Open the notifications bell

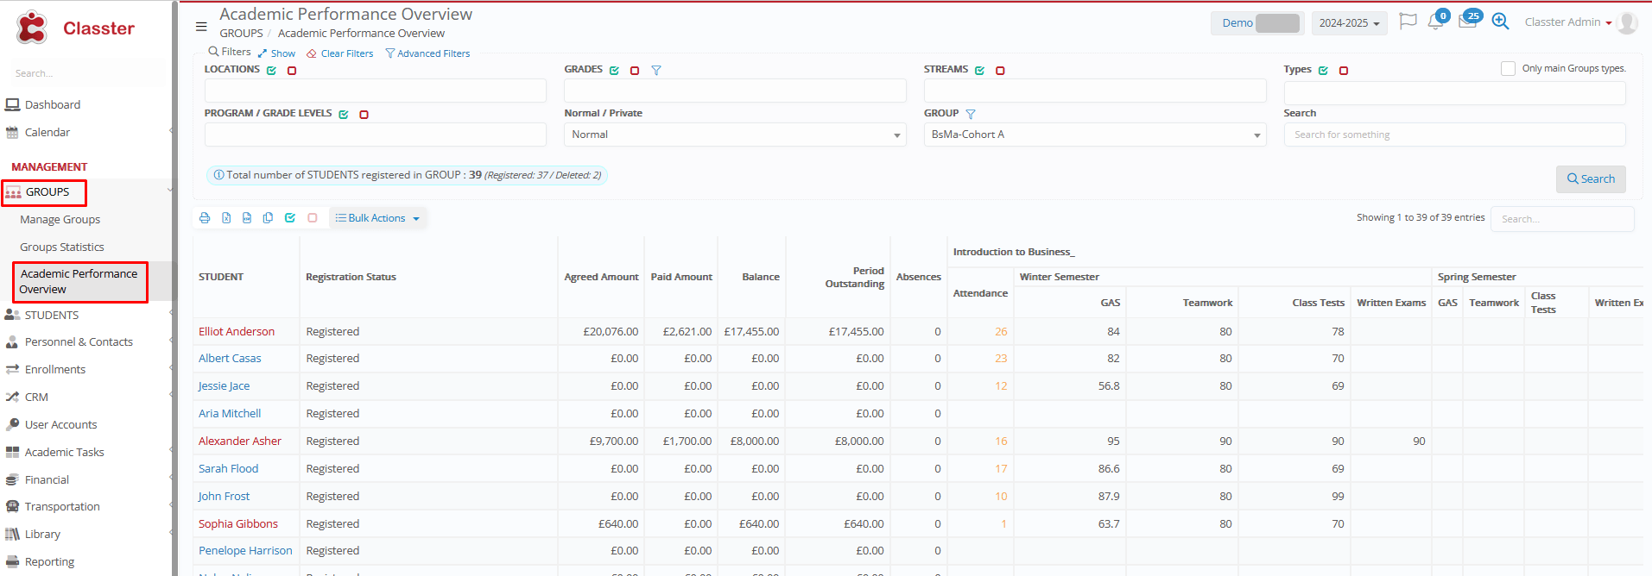(1435, 22)
